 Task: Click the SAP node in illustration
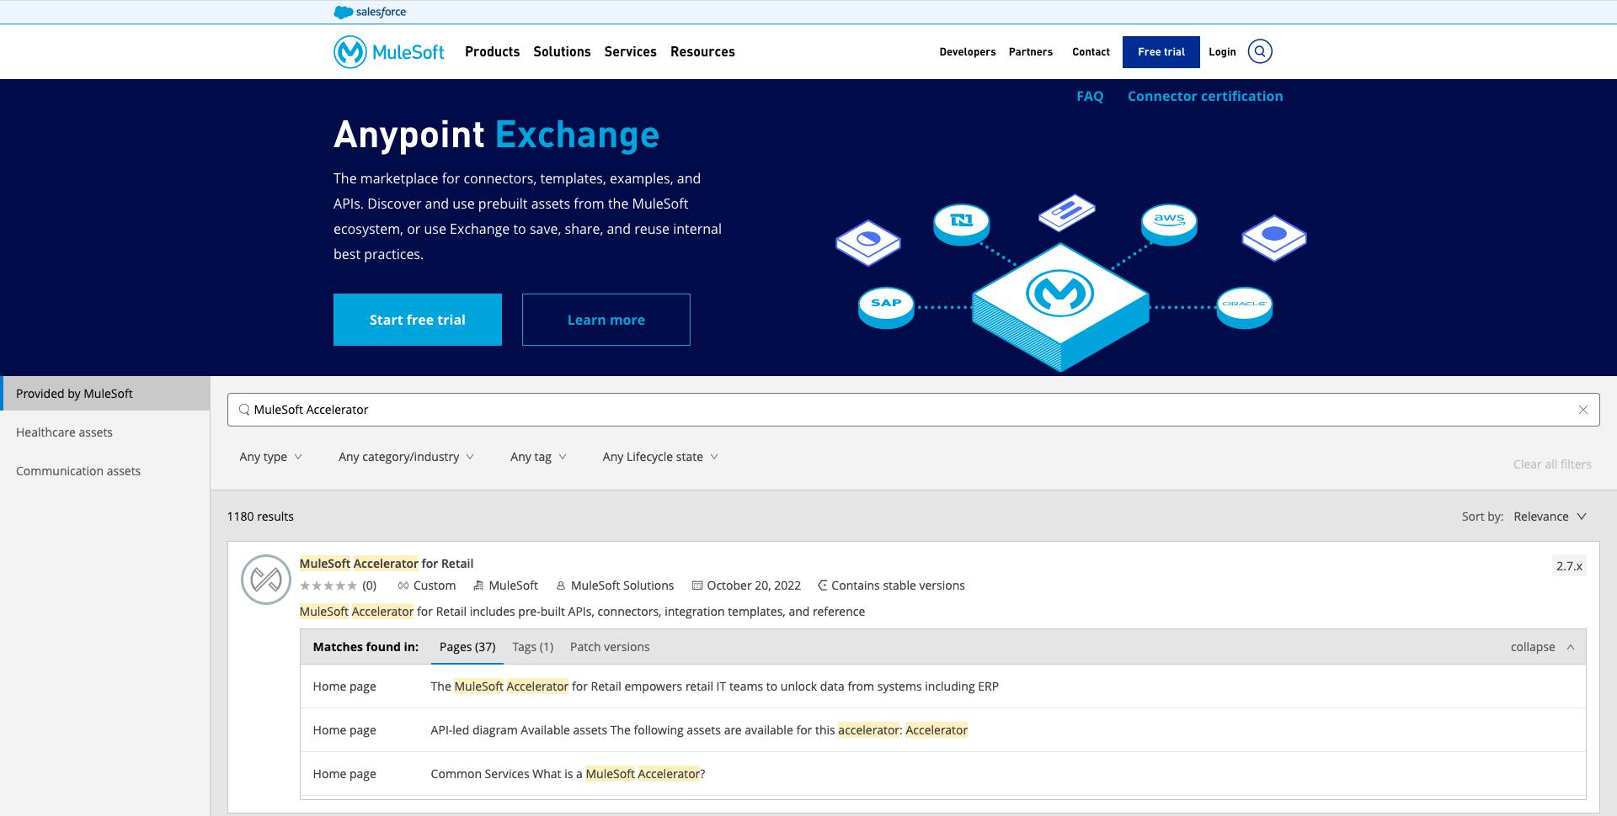[886, 306]
